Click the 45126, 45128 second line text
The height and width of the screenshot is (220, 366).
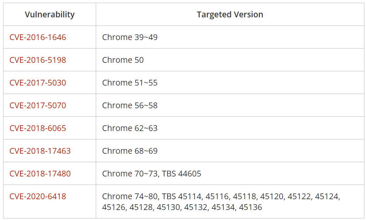click(x=182, y=207)
